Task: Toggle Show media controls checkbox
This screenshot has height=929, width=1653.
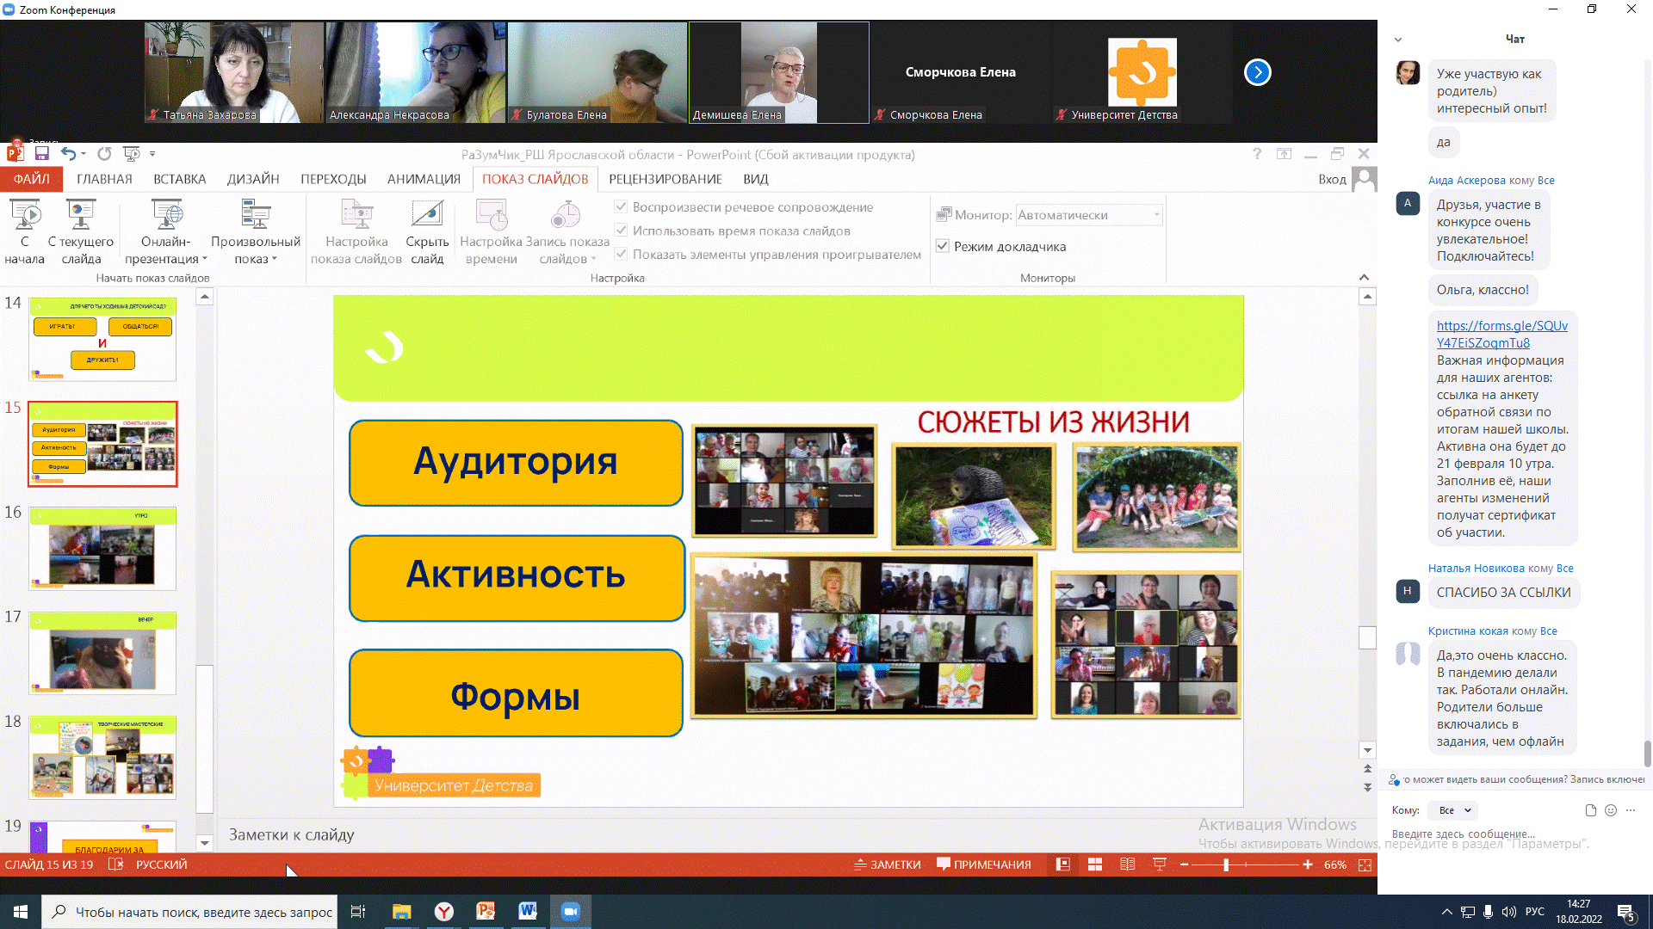Action: (x=621, y=255)
